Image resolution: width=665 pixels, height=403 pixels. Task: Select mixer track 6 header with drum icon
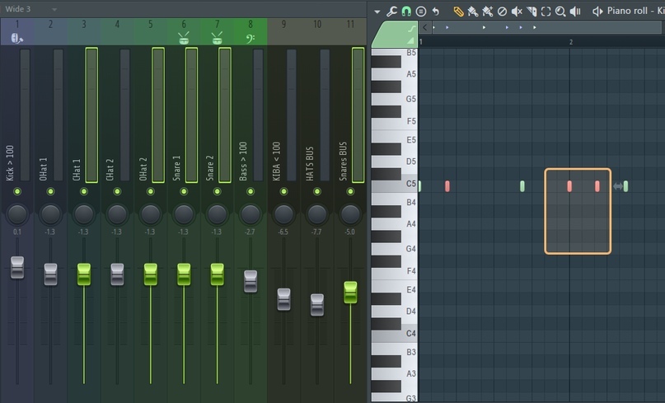(x=184, y=31)
